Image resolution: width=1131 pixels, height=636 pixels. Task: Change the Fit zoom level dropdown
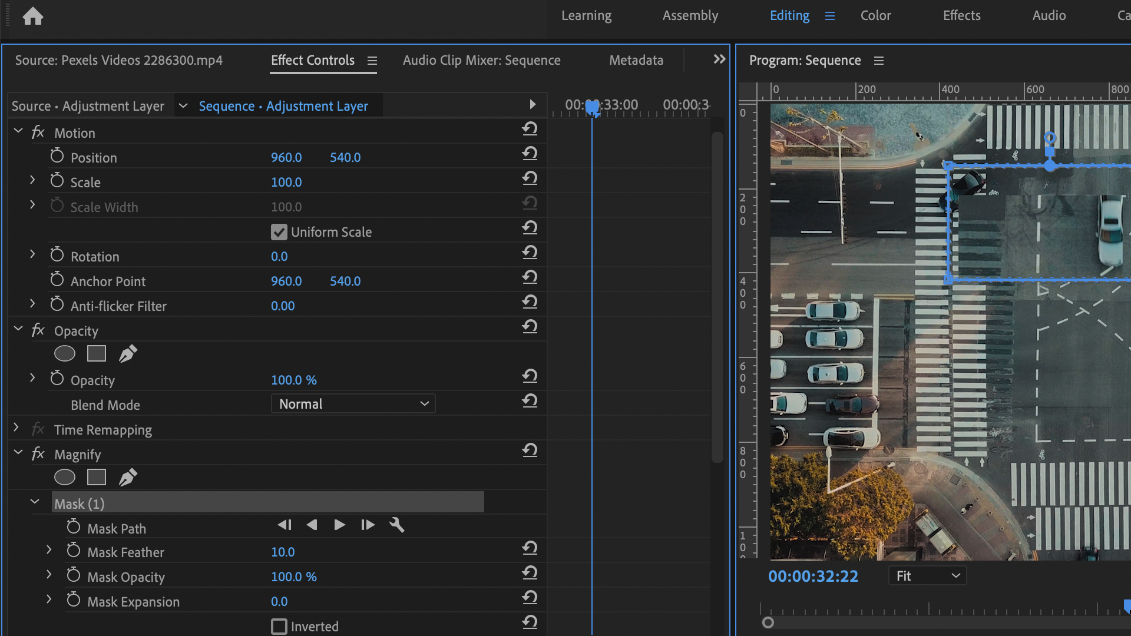pos(927,575)
